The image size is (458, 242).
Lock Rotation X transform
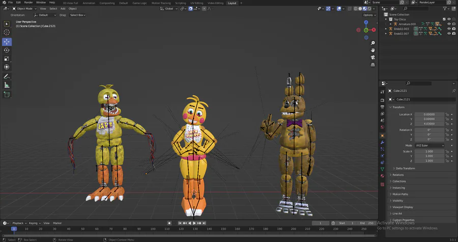447,130
